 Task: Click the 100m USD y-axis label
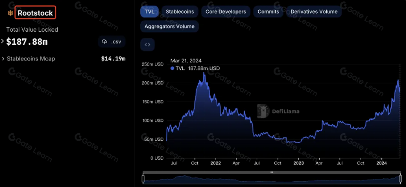[x=152, y=120]
